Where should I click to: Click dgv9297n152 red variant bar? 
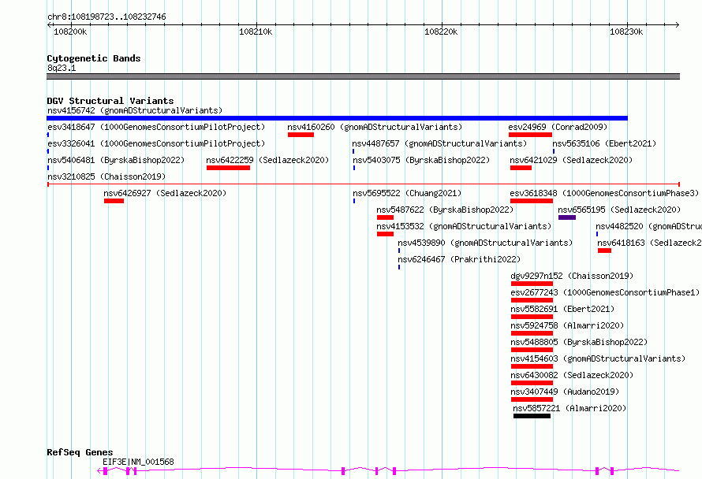coord(532,284)
